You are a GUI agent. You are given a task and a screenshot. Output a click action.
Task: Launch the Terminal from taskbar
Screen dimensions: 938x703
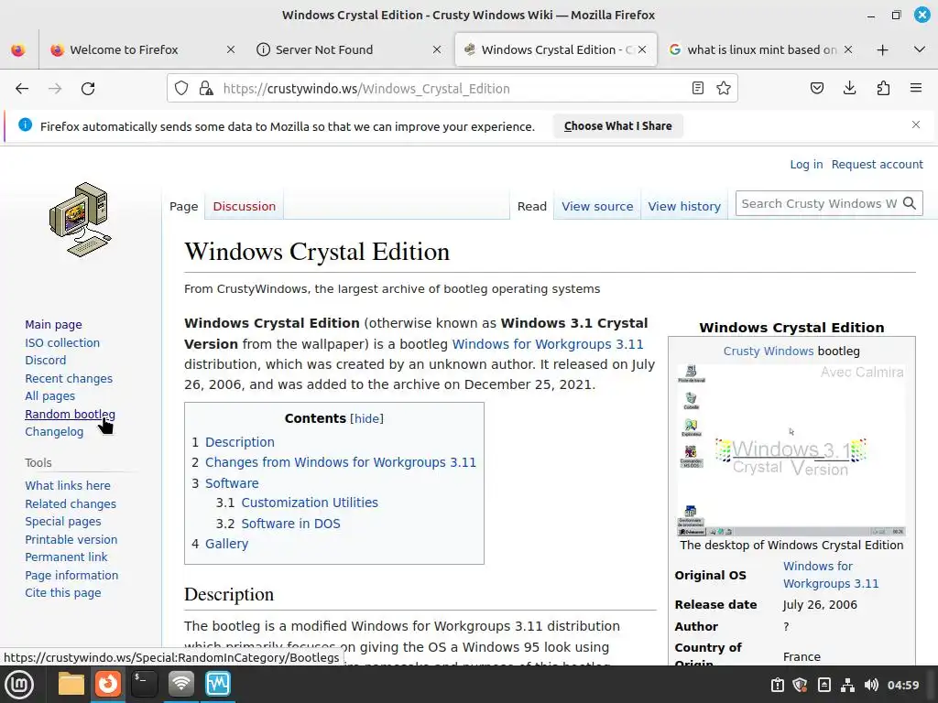pyautogui.click(x=144, y=684)
